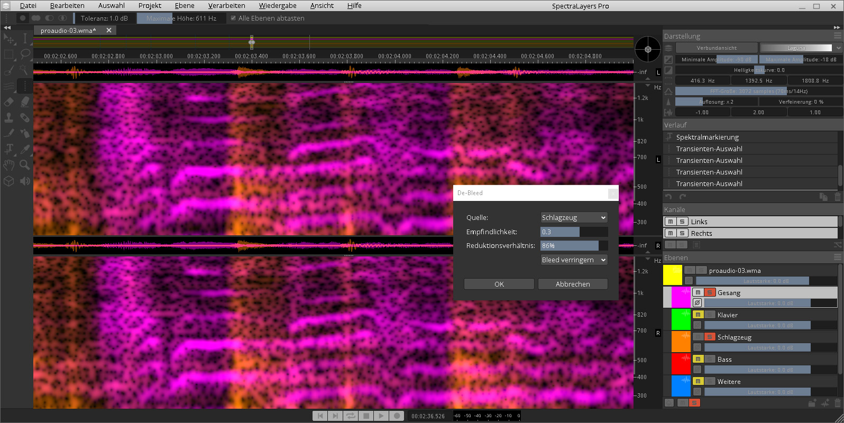Image resolution: width=844 pixels, height=423 pixels.
Task: Toggle loop playback in transport bar
Action: click(351, 416)
